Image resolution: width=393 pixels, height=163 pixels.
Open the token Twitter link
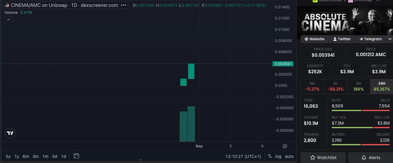pos(342,39)
